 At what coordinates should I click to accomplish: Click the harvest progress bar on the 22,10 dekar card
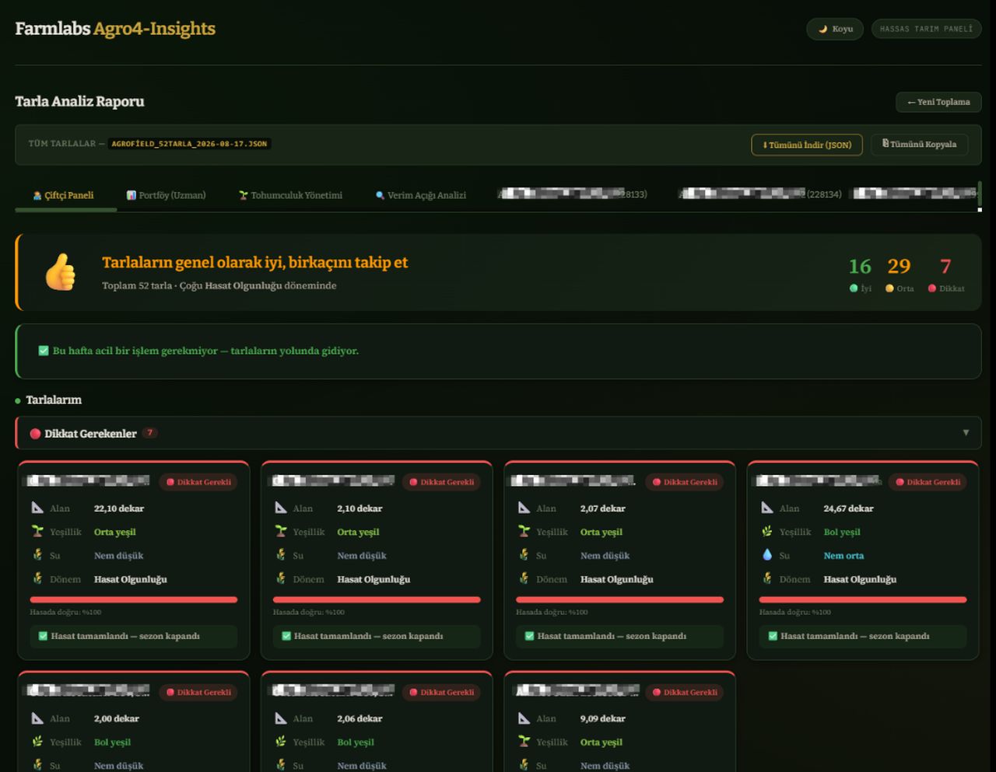click(133, 599)
